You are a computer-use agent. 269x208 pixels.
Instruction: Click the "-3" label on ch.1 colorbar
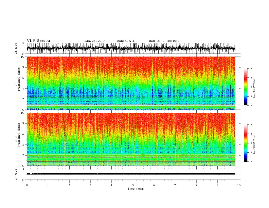250,68
